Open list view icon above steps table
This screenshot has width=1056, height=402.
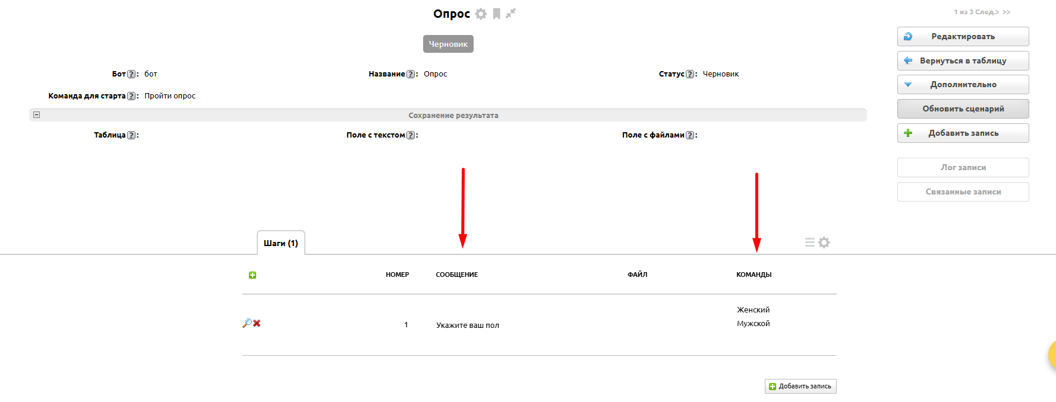click(x=810, y=243)
